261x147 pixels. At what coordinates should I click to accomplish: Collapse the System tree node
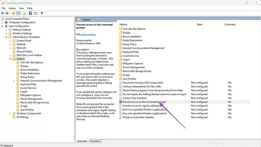[x=10, y=59]
